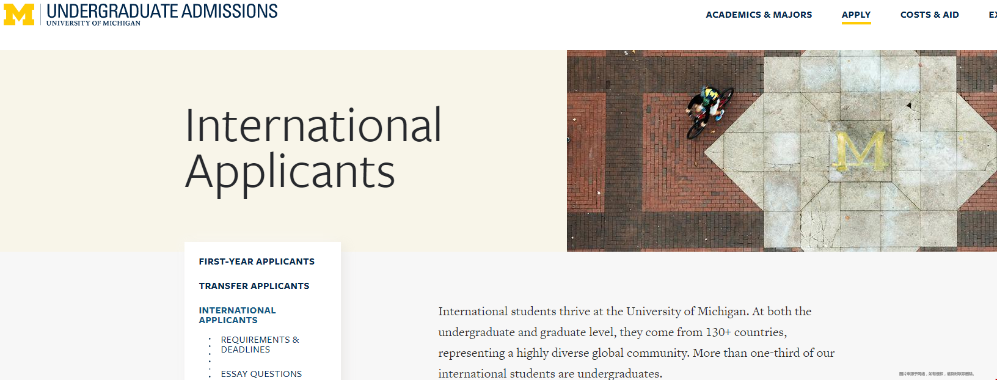Select International Applicants in the sidebar

pos(237,315)
